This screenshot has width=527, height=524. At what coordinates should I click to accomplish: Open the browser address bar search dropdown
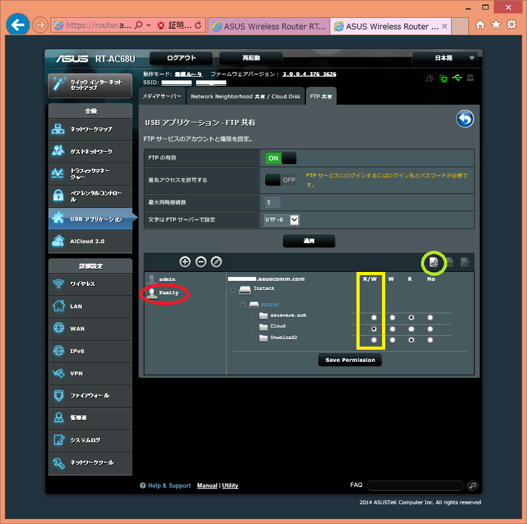149,25
